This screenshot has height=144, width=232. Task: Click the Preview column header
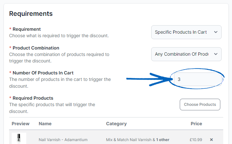click(x=20, y=124)
